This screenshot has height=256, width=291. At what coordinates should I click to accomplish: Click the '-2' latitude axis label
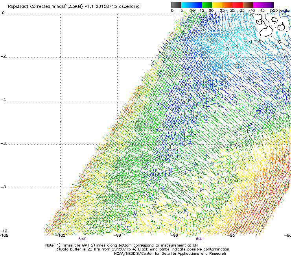[4, 56]
